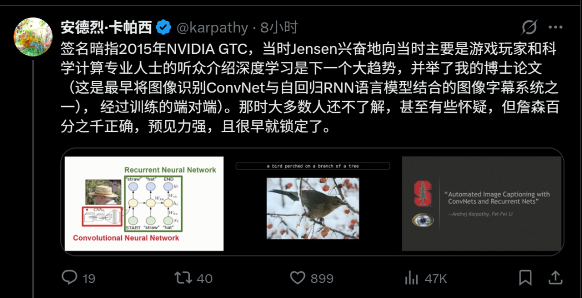
Task: Click the 47K views count
Action: 436,278
